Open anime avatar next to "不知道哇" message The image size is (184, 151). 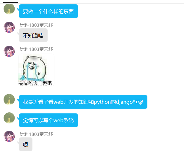[x=9, y=27]
